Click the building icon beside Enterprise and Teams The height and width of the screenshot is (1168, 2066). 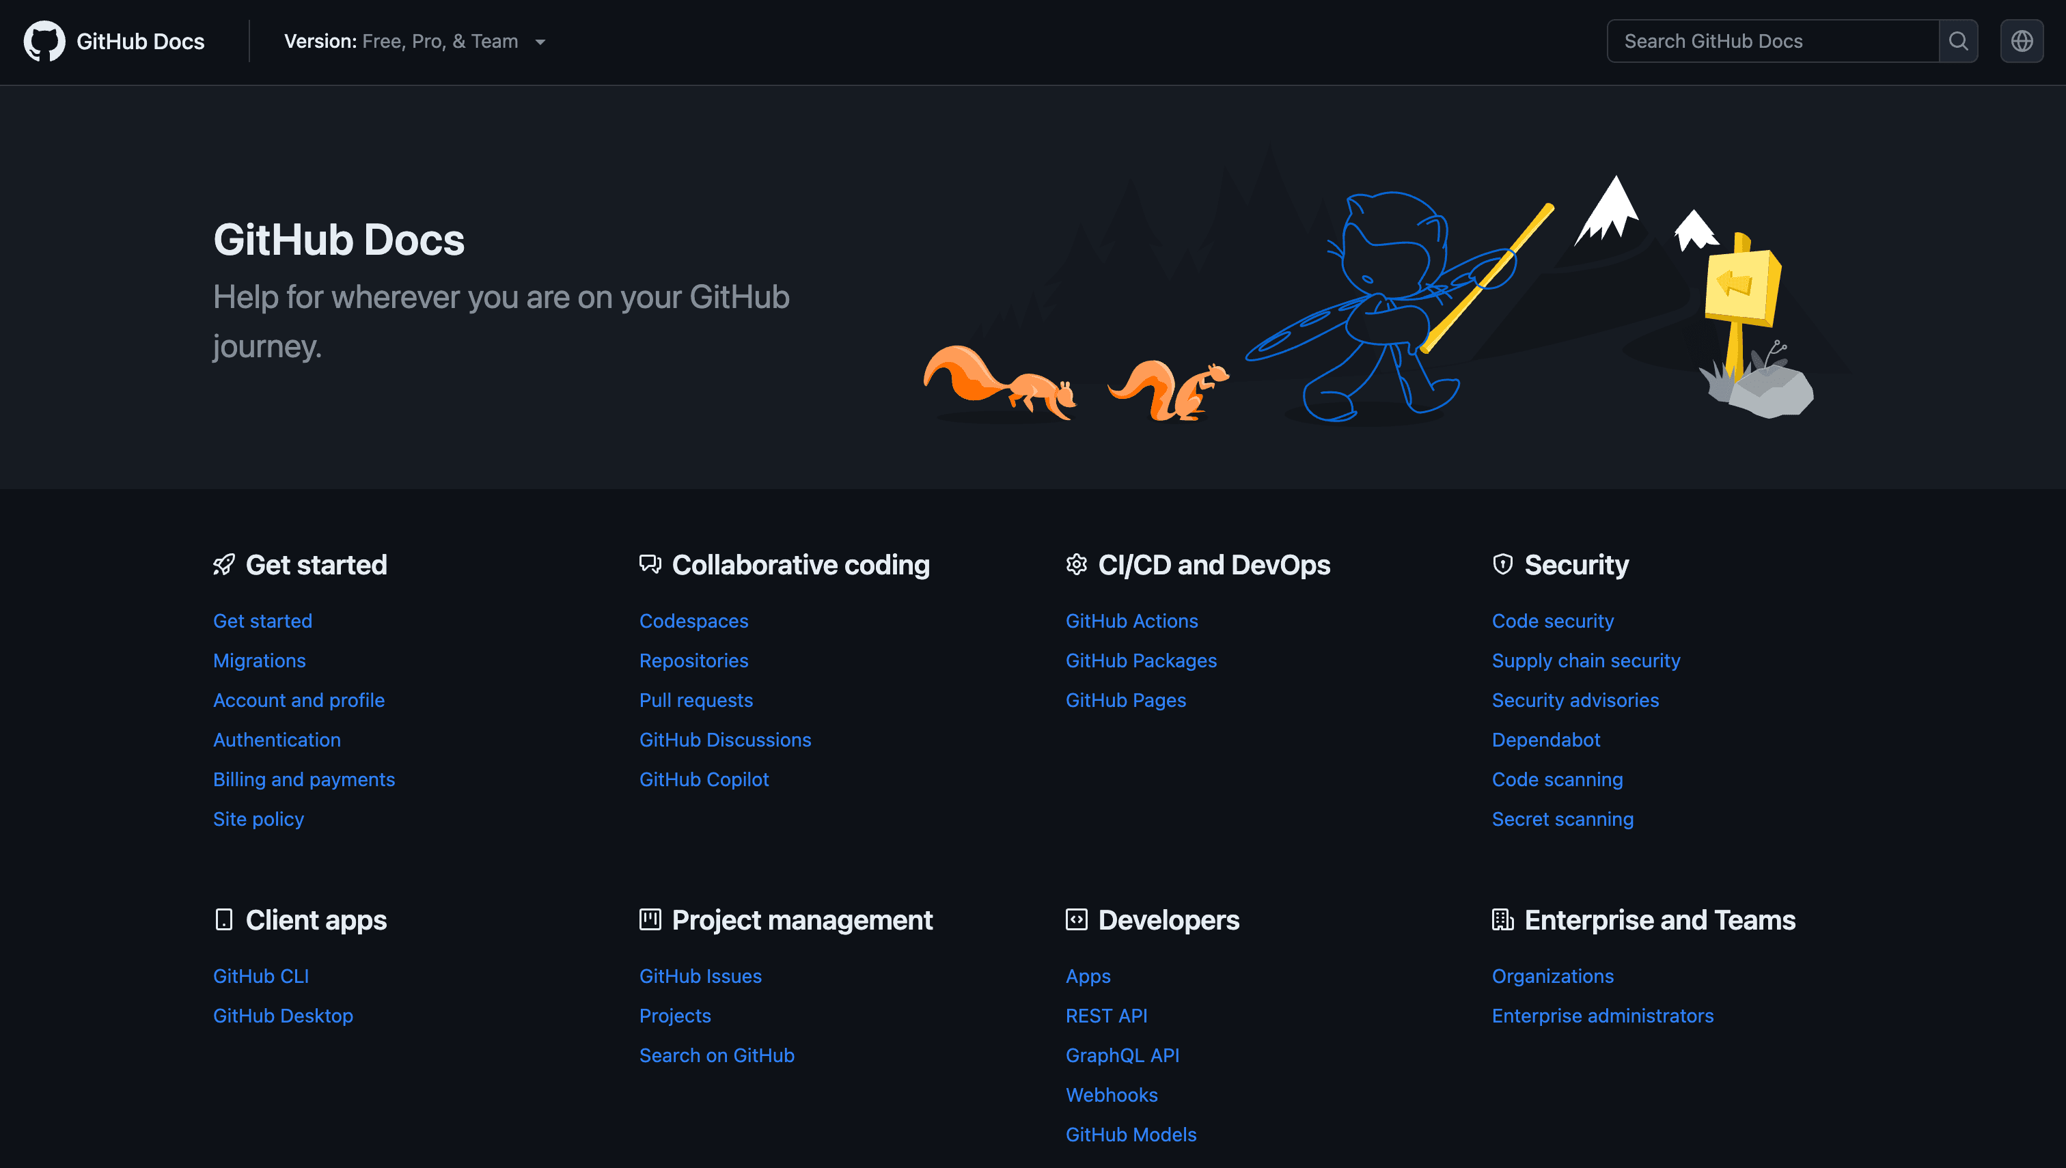coord(1502,919)
